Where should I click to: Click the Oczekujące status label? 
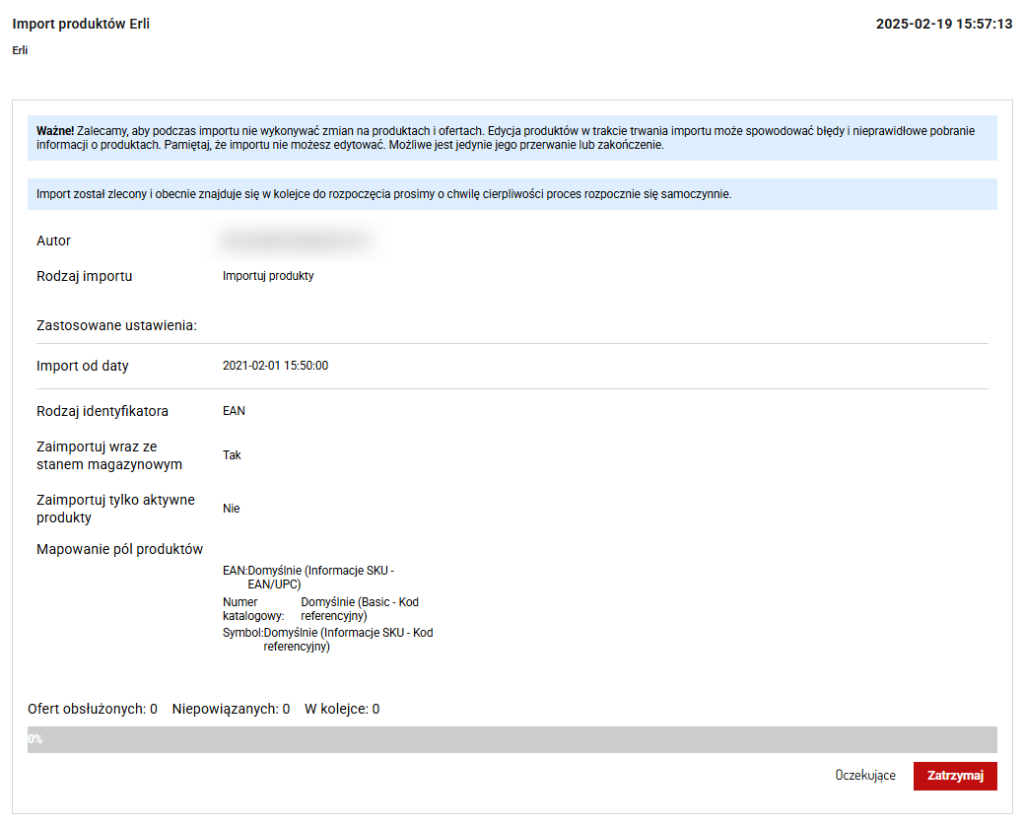(x=864, y=776)
